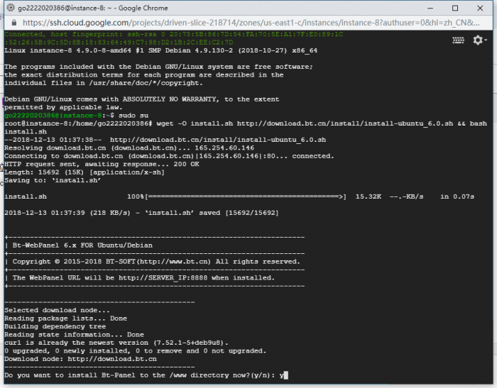Viewport: 497px width, 388px height.
Task: Click the Chrome window title bar icon
Action: (x=10, y=9)
